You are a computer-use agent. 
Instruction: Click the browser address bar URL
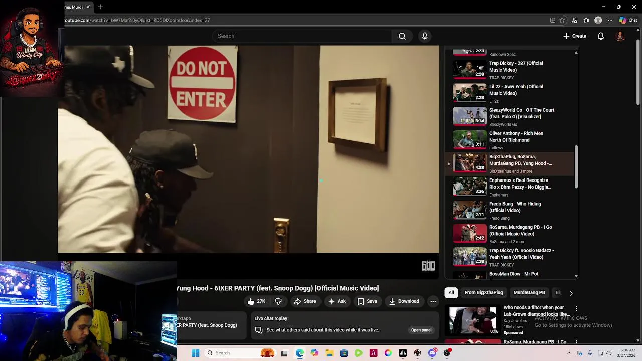pos(137,20)
